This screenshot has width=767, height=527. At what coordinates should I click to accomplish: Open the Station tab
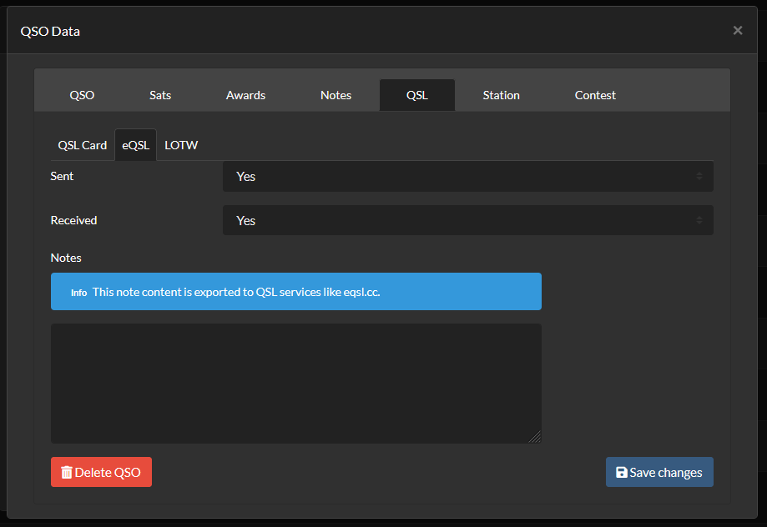pos(502,95)
